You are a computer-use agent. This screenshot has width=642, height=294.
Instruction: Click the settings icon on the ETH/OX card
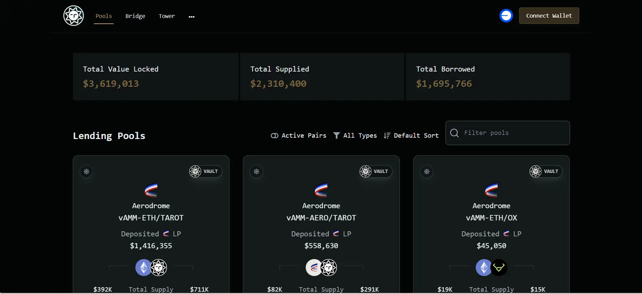(x=427, y=172)
